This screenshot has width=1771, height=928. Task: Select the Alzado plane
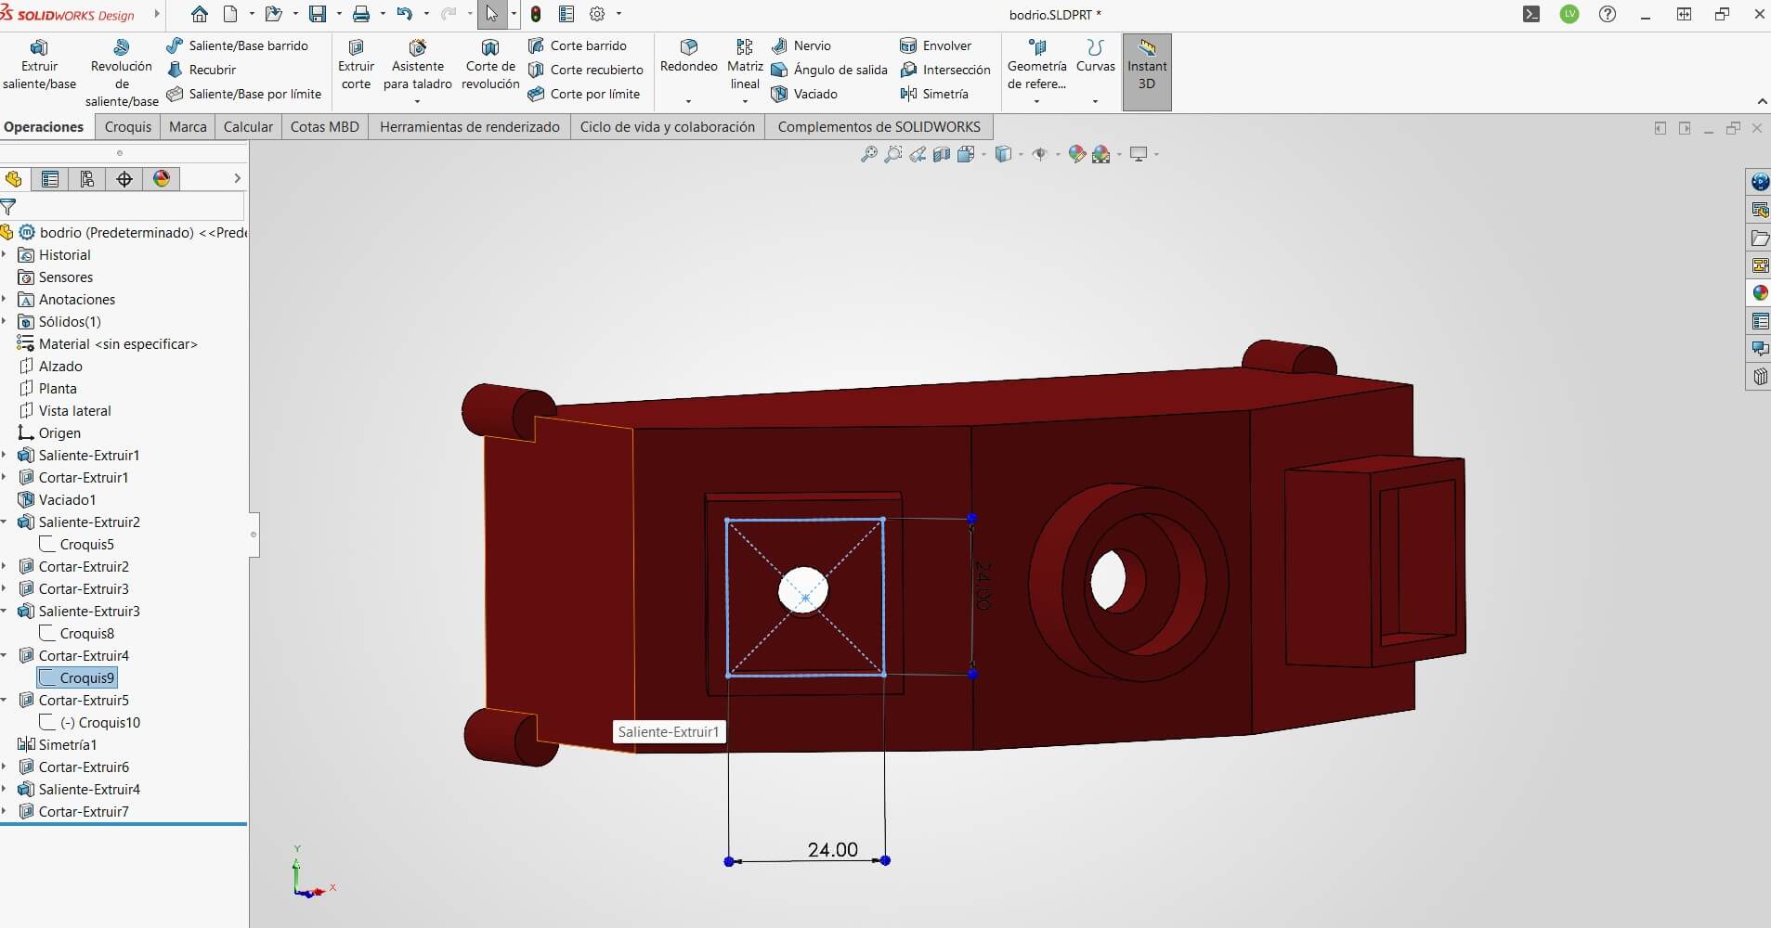[x=50, y=367]
